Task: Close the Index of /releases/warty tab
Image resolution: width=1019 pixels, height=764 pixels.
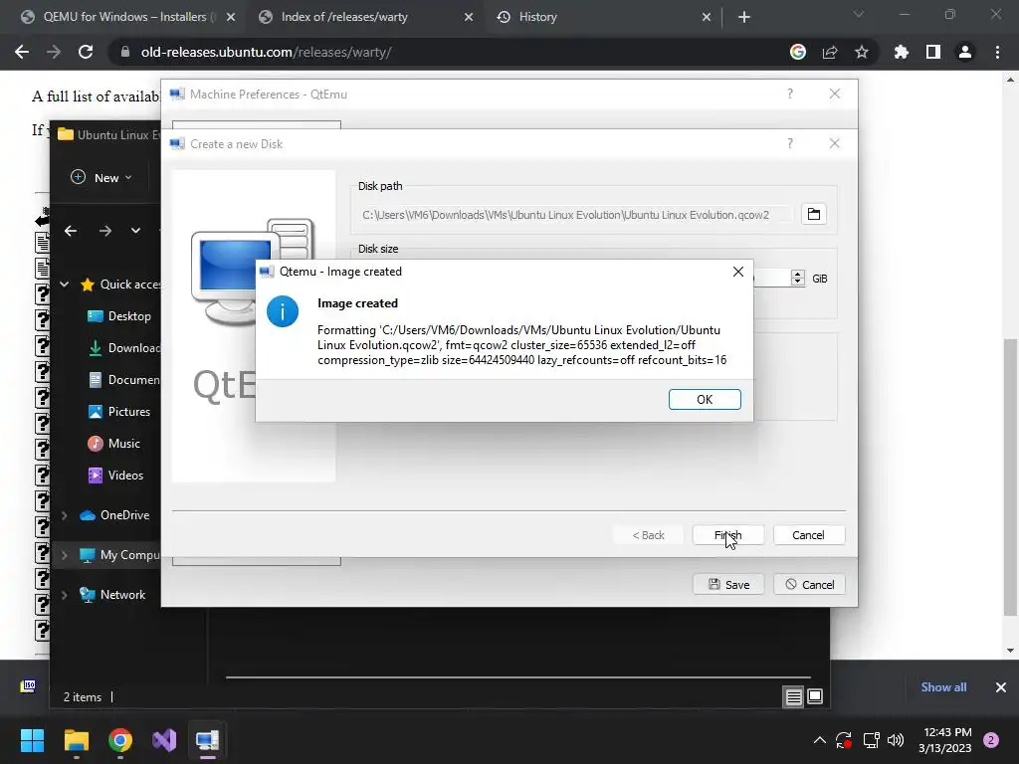Action: click(469, 18)
